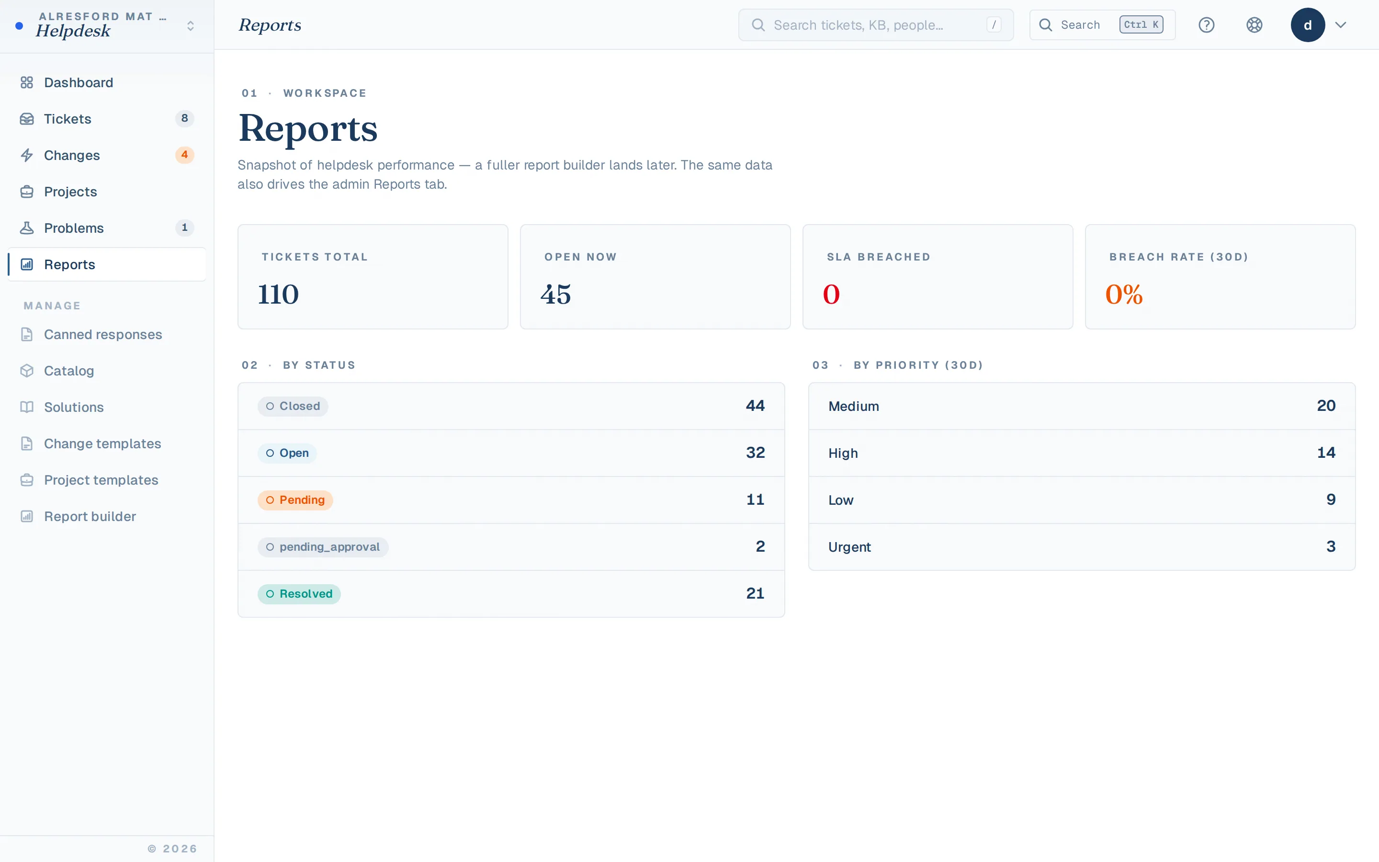Click the user avatar labeled d
The width and height of the screenshot is (1379, 862).
pyautogui.click(x=1308, y=25)
